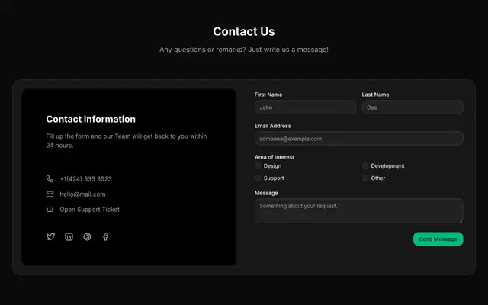Open the Facebook social icon
The width and height of the screenshot is (488, 305).
[106, 237]
